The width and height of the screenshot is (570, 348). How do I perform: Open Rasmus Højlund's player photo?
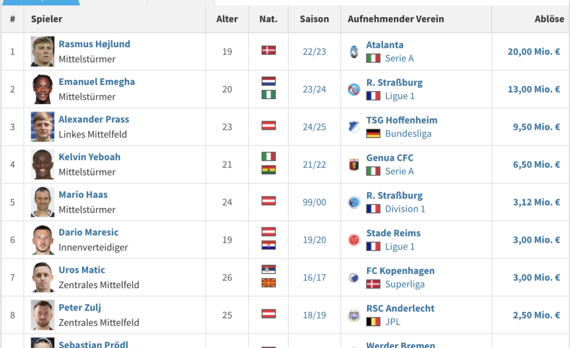43,51
